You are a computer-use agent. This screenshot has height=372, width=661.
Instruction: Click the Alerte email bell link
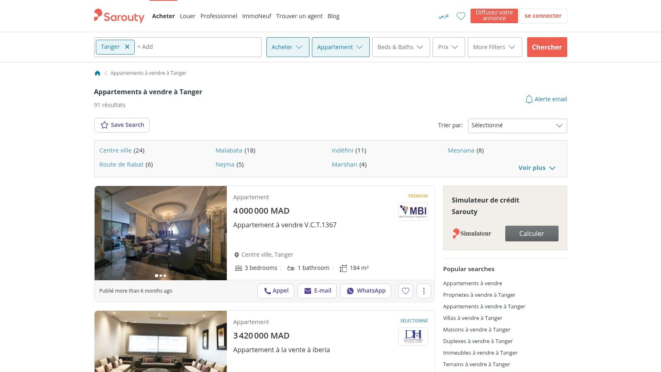tap(546, 99)
